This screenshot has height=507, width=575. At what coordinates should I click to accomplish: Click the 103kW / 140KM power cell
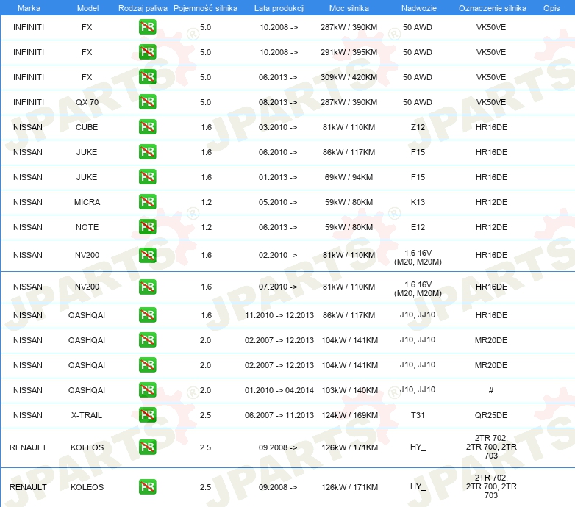tap(349, 390)
